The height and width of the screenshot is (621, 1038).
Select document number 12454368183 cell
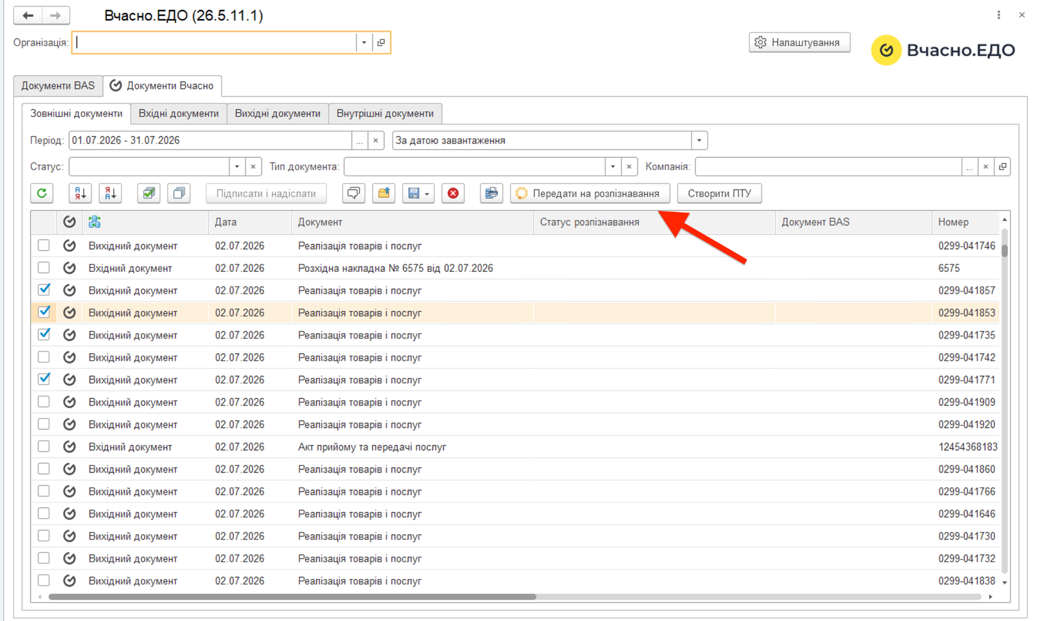tap(967, 447)
